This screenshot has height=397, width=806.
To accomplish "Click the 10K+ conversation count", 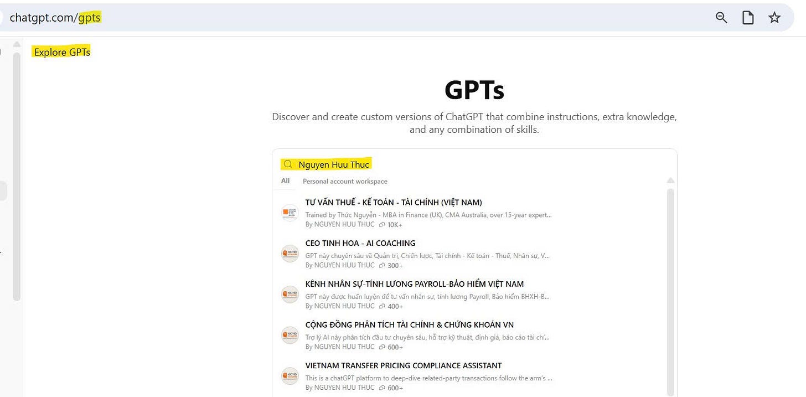I will pos(391,225).
